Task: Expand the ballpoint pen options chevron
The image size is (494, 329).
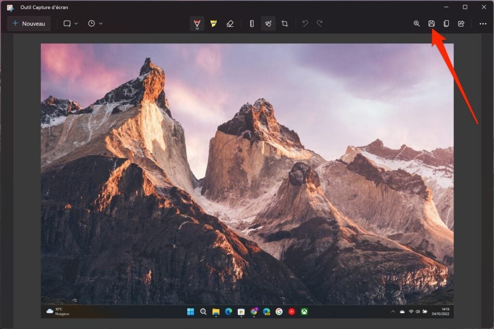Action: [197, 28]
